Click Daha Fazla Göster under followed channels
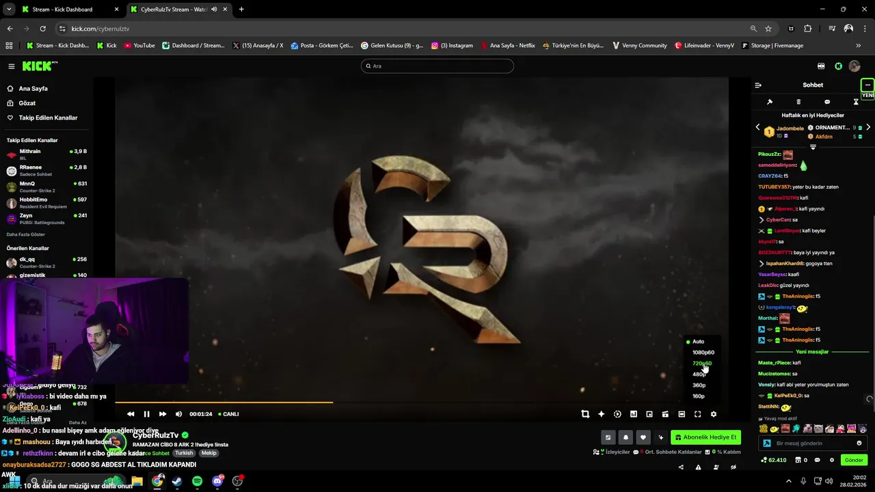 27,234
